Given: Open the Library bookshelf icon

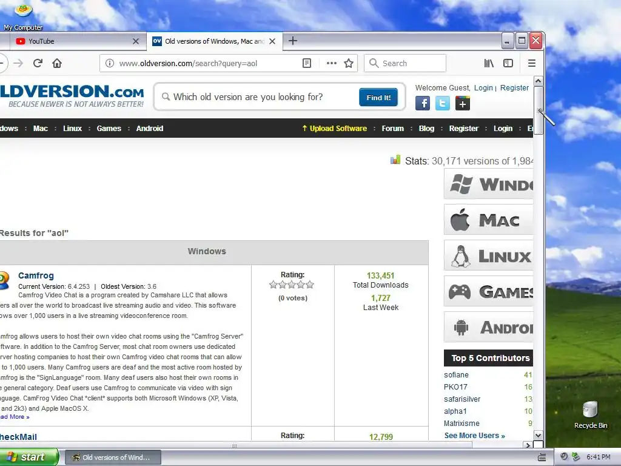Looking at the screenshot, I should click(489, 63).
